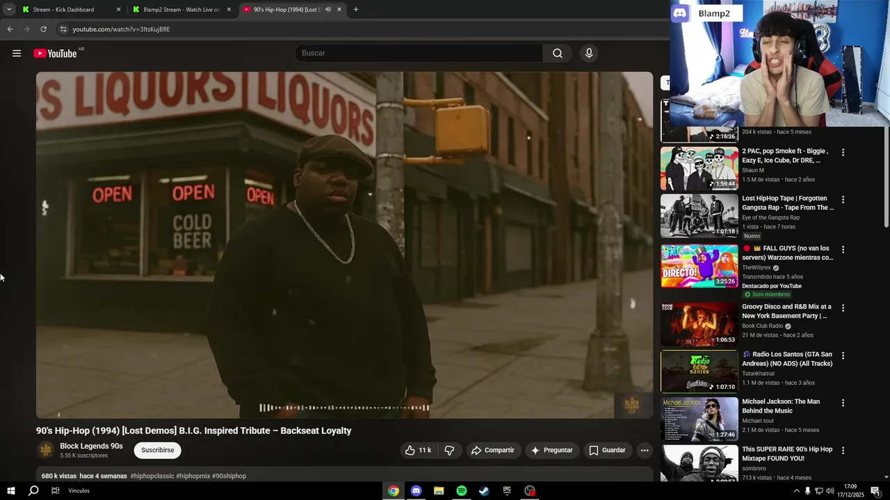Start voice search with the microphone
Viewport: 890px width, 500px height.
(x=589, y=53)
